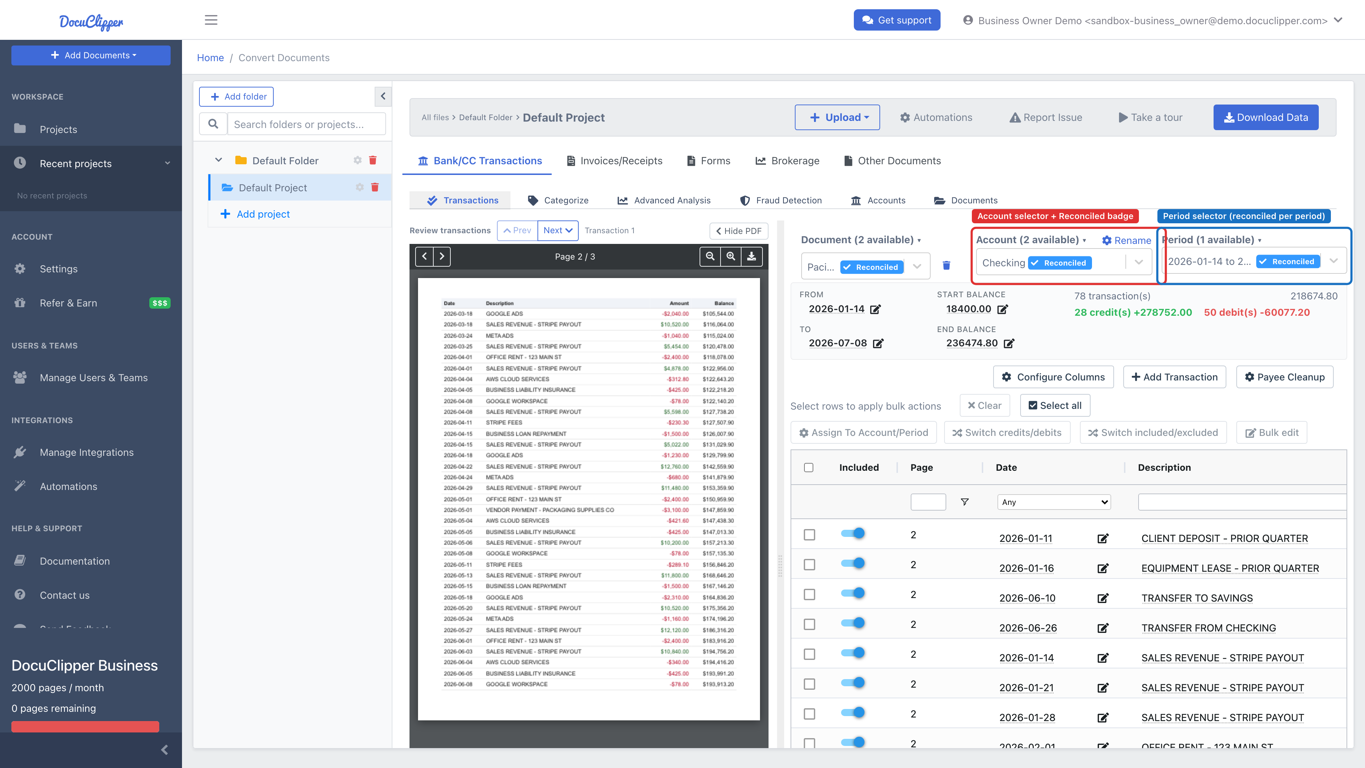Go to previous PDF page arrow

coord(424,256)
